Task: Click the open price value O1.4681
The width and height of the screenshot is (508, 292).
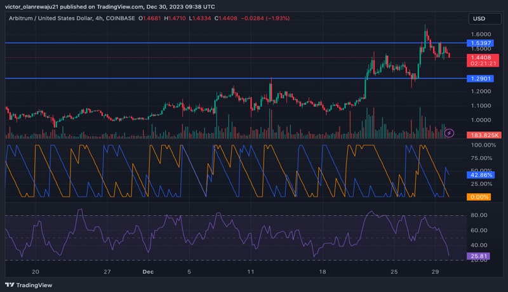Action: (150, 18)
